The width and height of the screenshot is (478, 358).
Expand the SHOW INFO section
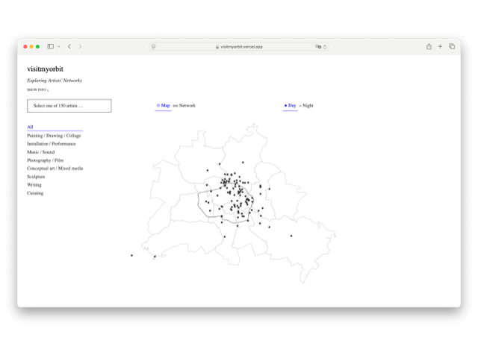(x=37, y=89)
